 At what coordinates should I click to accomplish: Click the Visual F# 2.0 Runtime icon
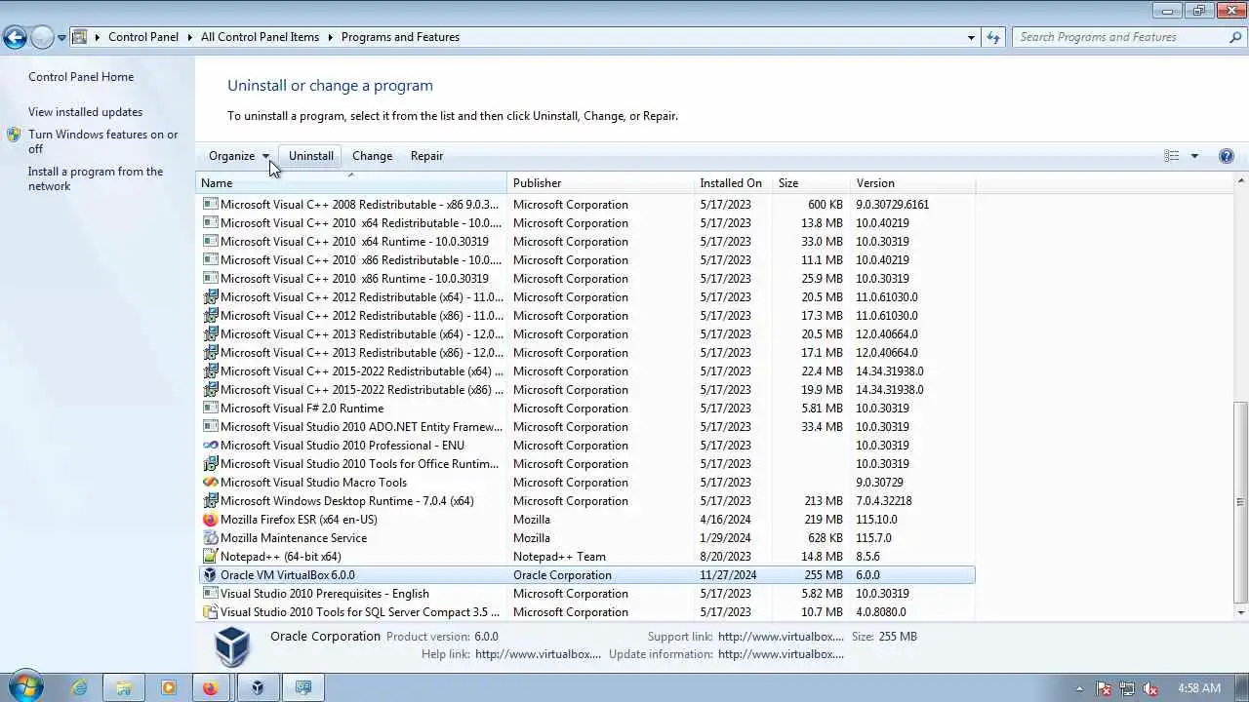[x=210, y=409]
